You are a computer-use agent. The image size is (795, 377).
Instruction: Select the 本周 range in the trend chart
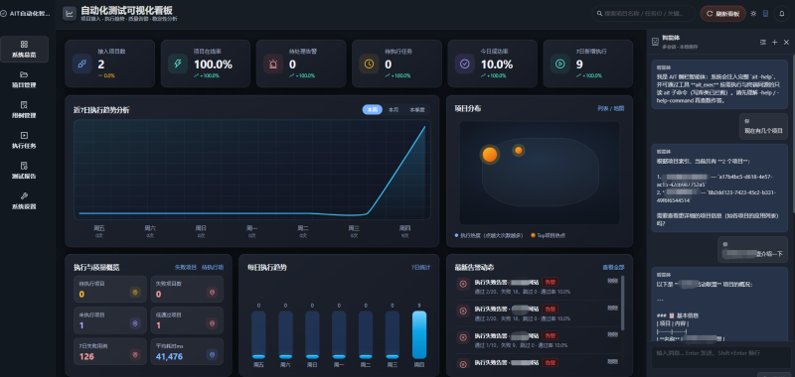tap(372, 110)
